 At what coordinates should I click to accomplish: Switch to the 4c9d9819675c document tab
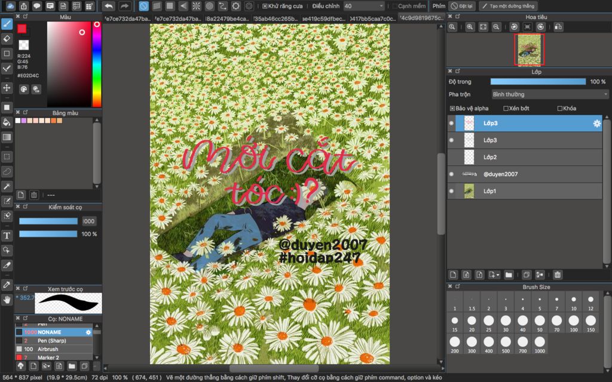point(421,18)
